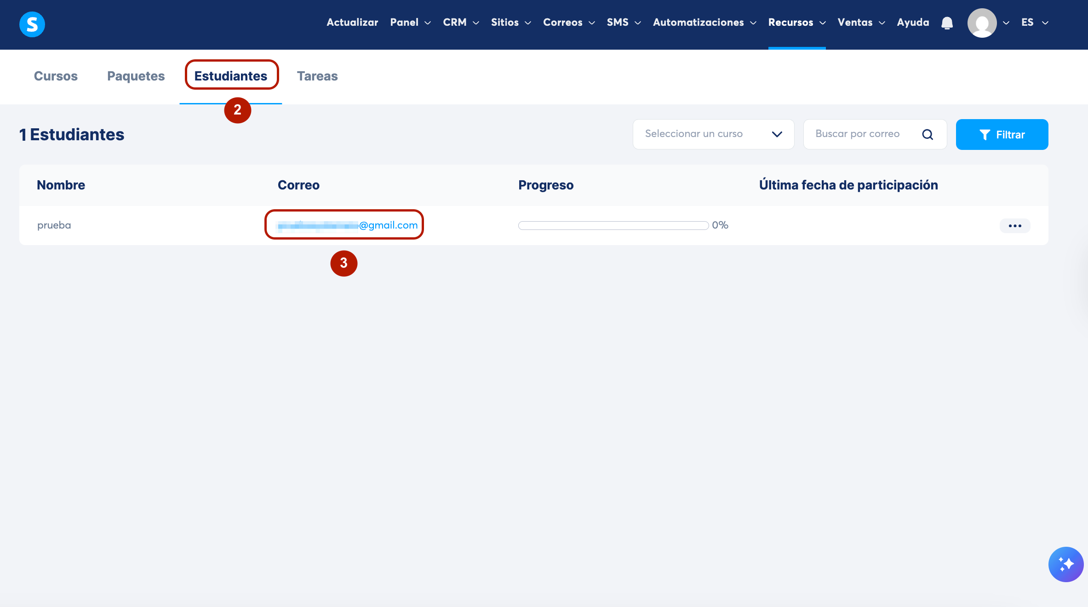Switch to the Cursos tab

pyautogui.click(x=56, y=76)
